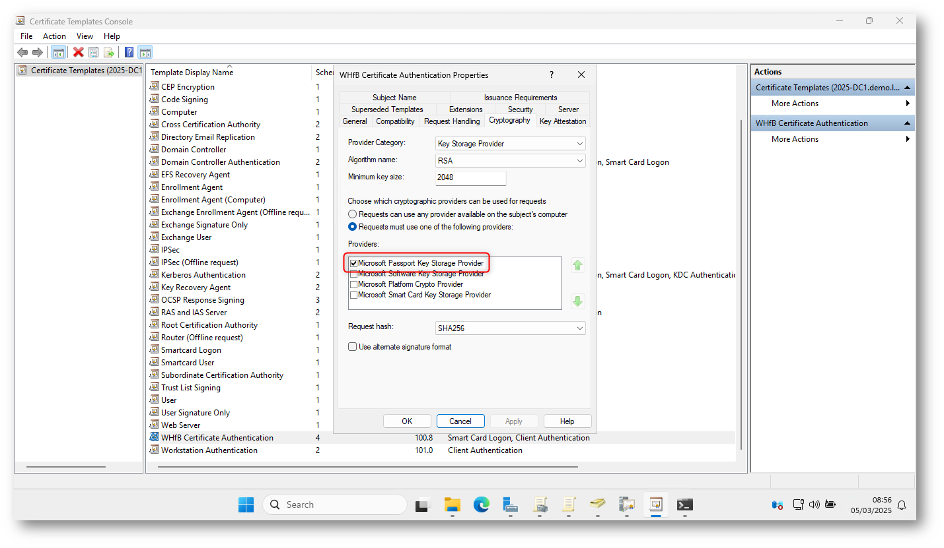The image size is (944, 548).
Task: Click the Help button in dialog
Action: pyautogui.click(x=567, y=421)
